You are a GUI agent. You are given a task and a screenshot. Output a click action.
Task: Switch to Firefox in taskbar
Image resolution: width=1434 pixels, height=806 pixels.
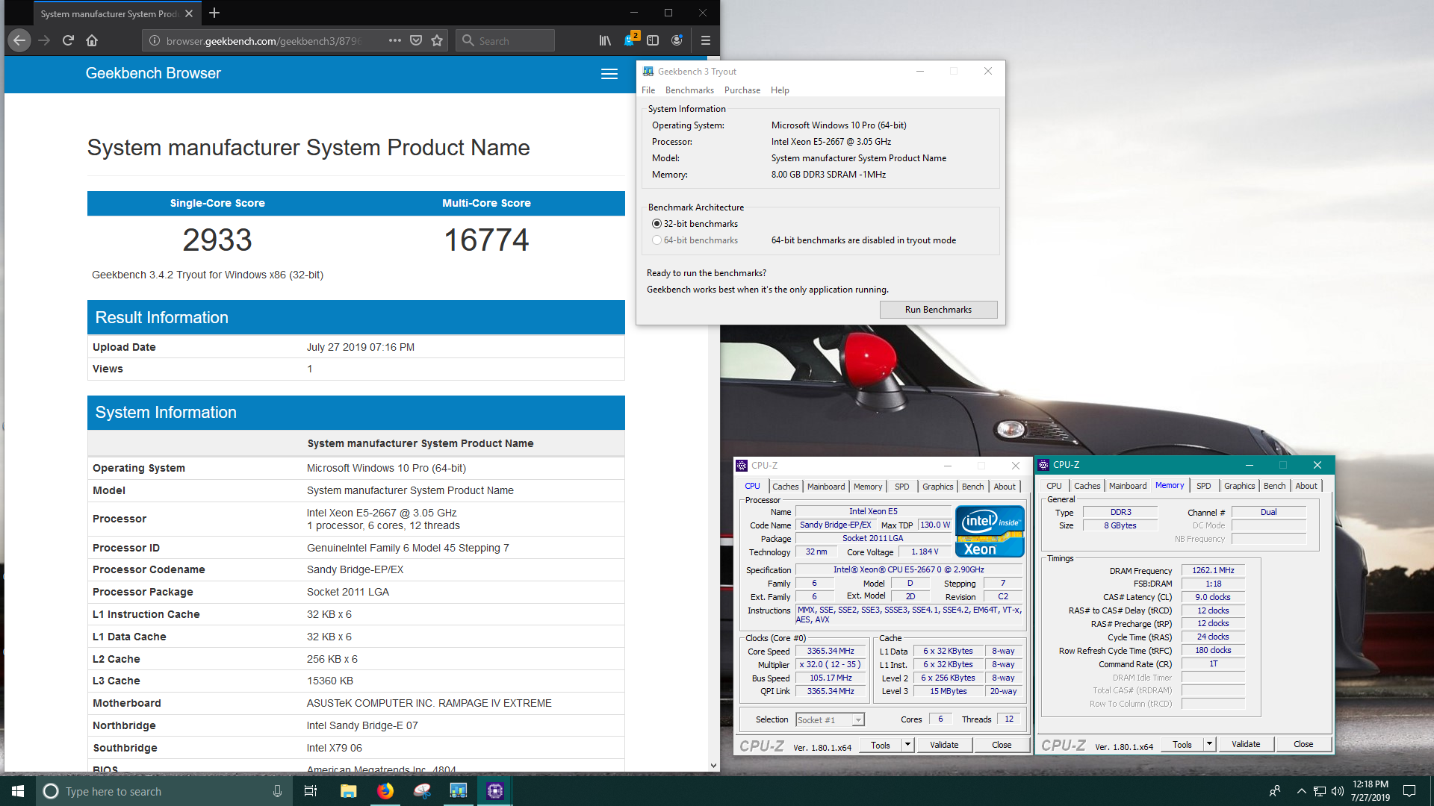click(385, 791)
